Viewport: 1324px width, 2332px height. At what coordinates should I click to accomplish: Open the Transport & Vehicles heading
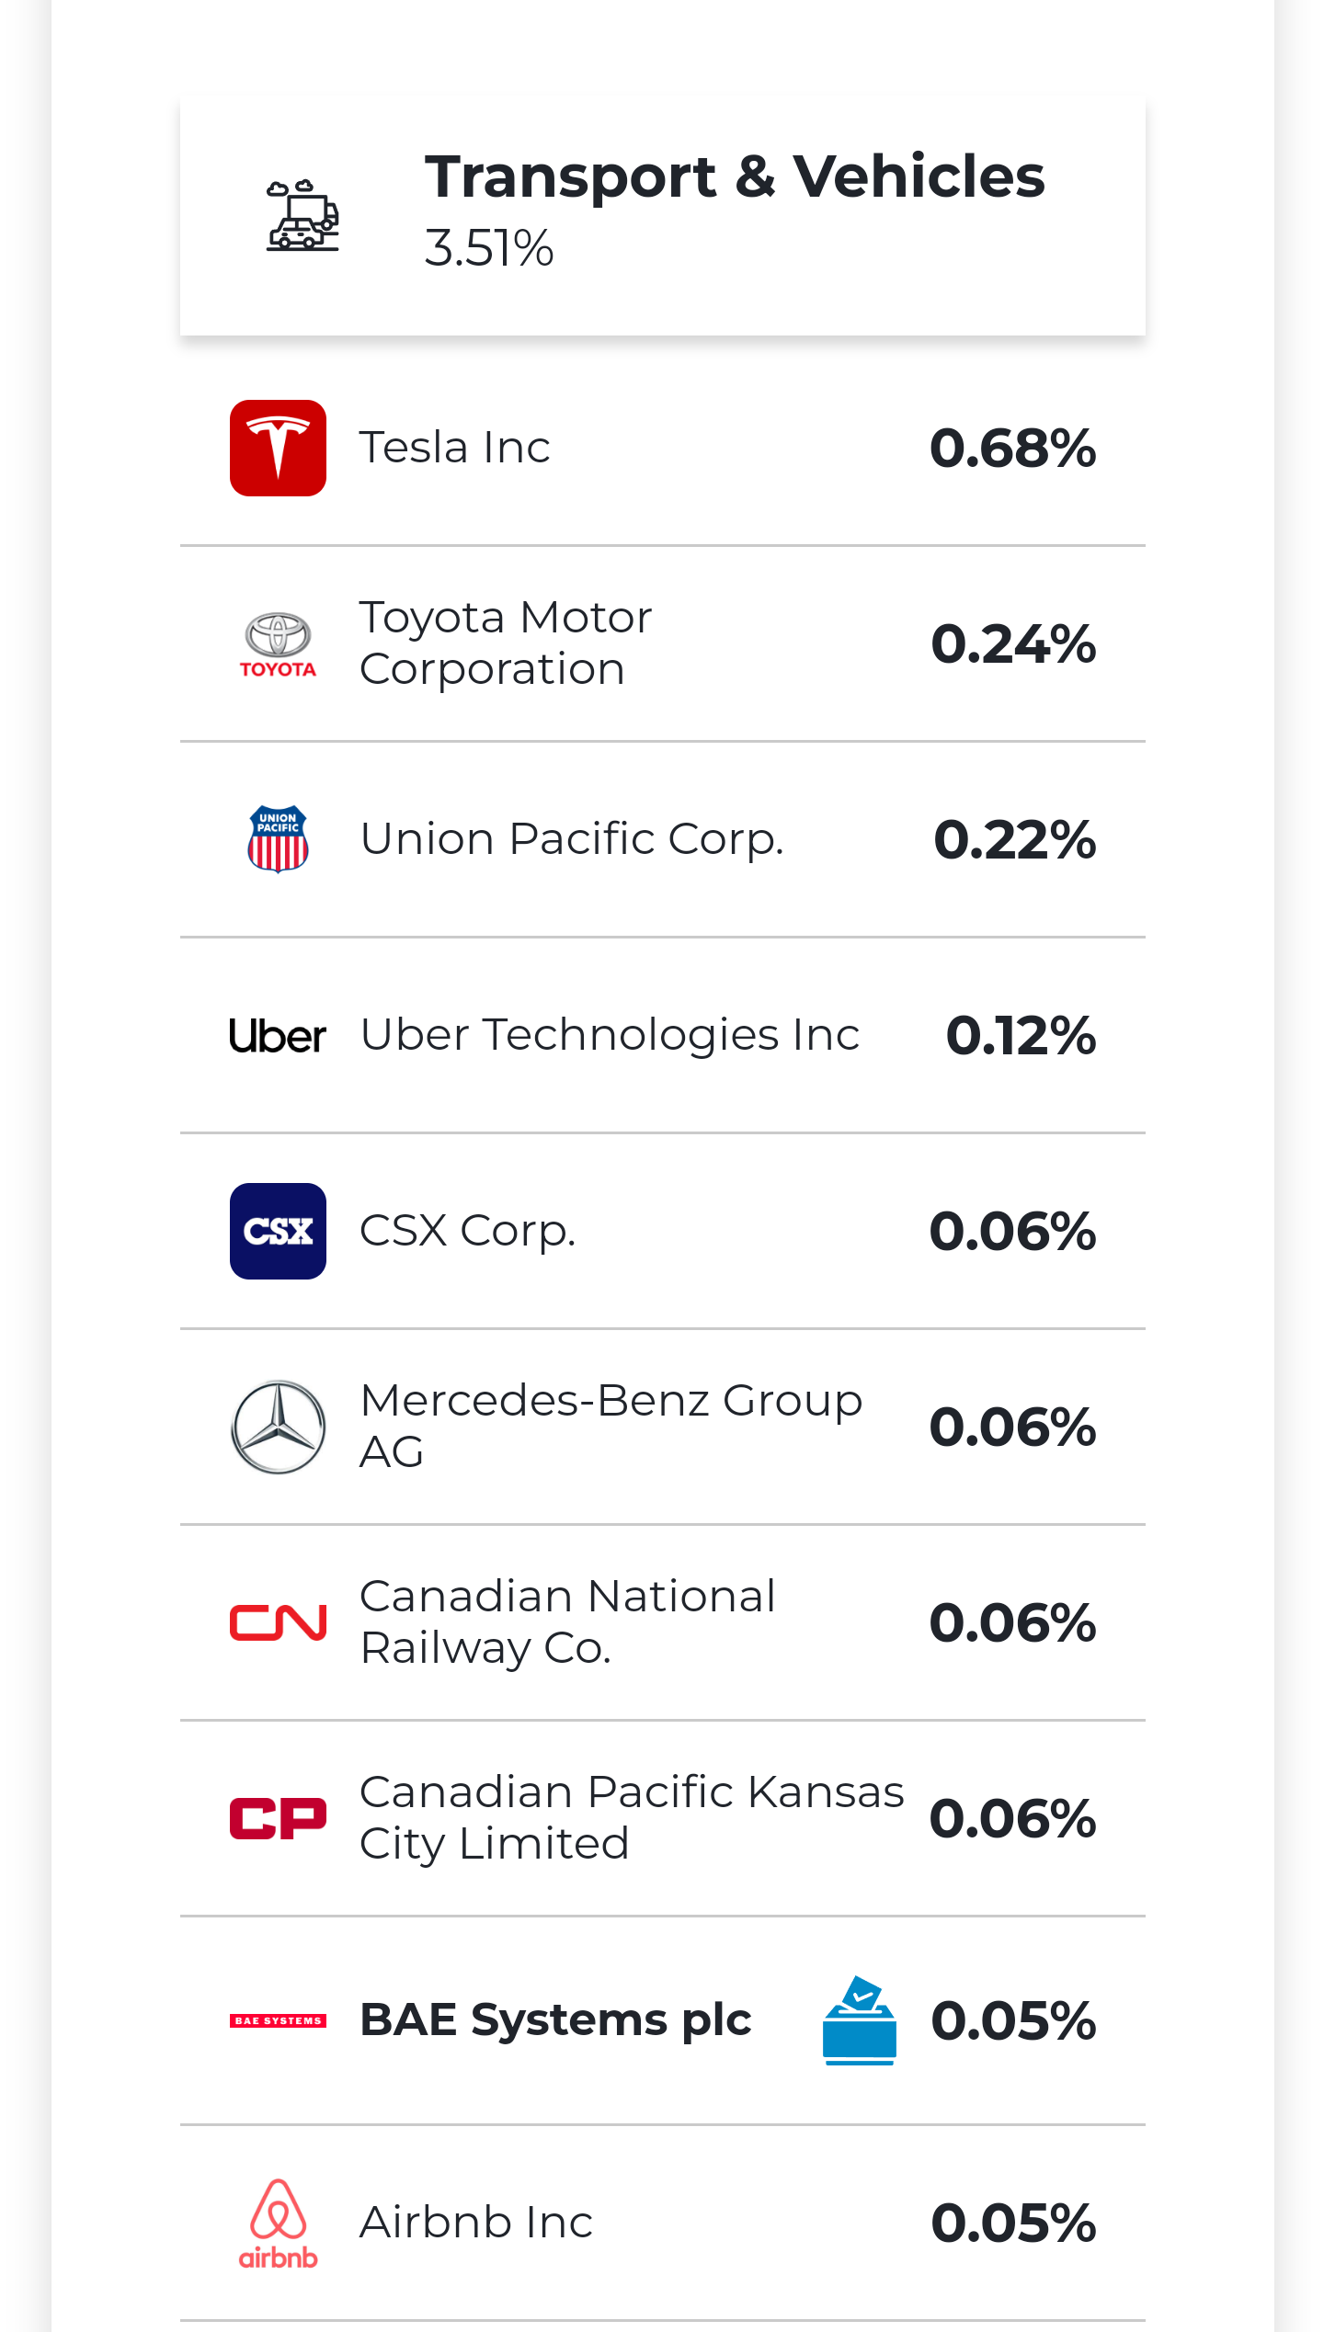(x=734, y=176)
